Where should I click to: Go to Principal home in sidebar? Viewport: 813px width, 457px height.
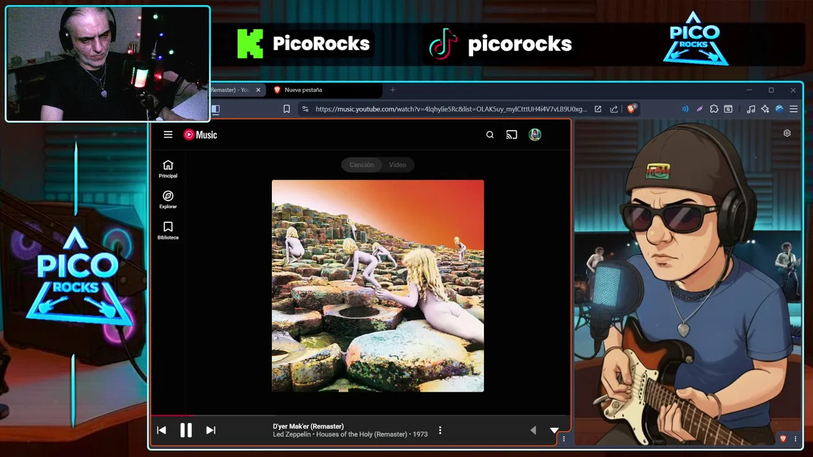click(168, 169)
